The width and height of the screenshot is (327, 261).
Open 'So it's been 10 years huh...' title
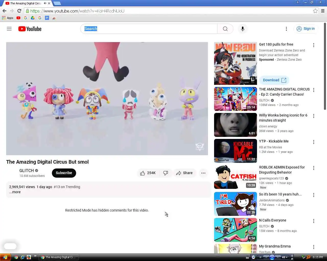(x=280, y=194)
